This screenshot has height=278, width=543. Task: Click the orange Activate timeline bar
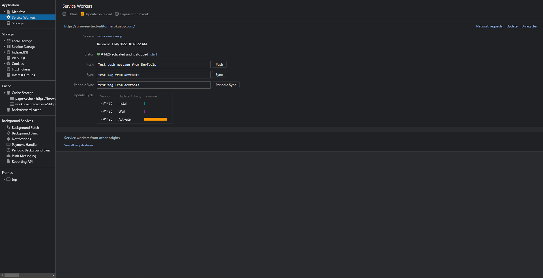[155, 119]
